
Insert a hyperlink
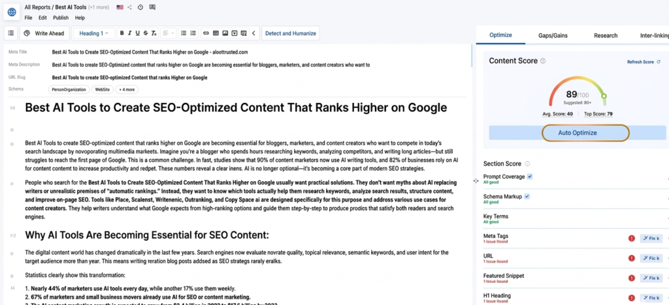click(206, 33)
